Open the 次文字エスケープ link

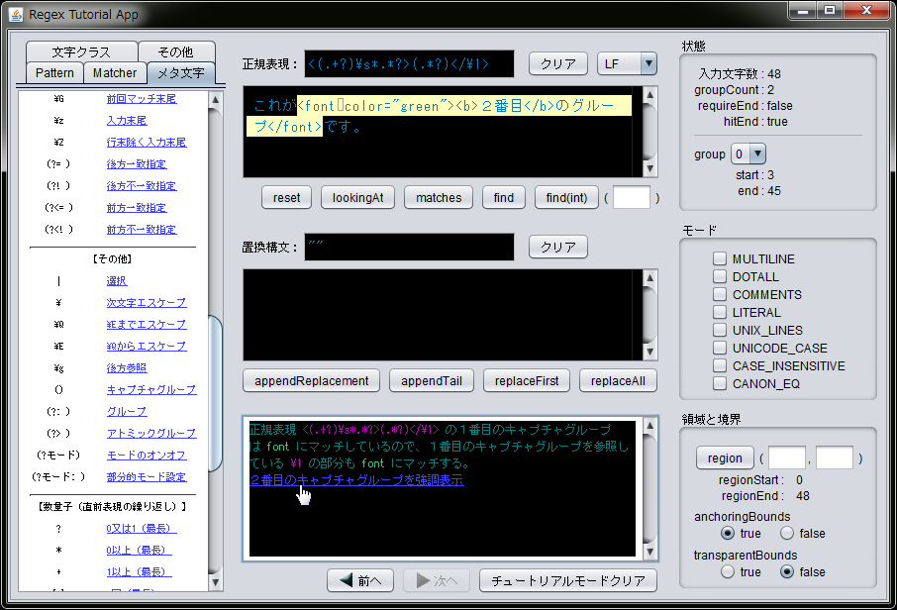146,302
